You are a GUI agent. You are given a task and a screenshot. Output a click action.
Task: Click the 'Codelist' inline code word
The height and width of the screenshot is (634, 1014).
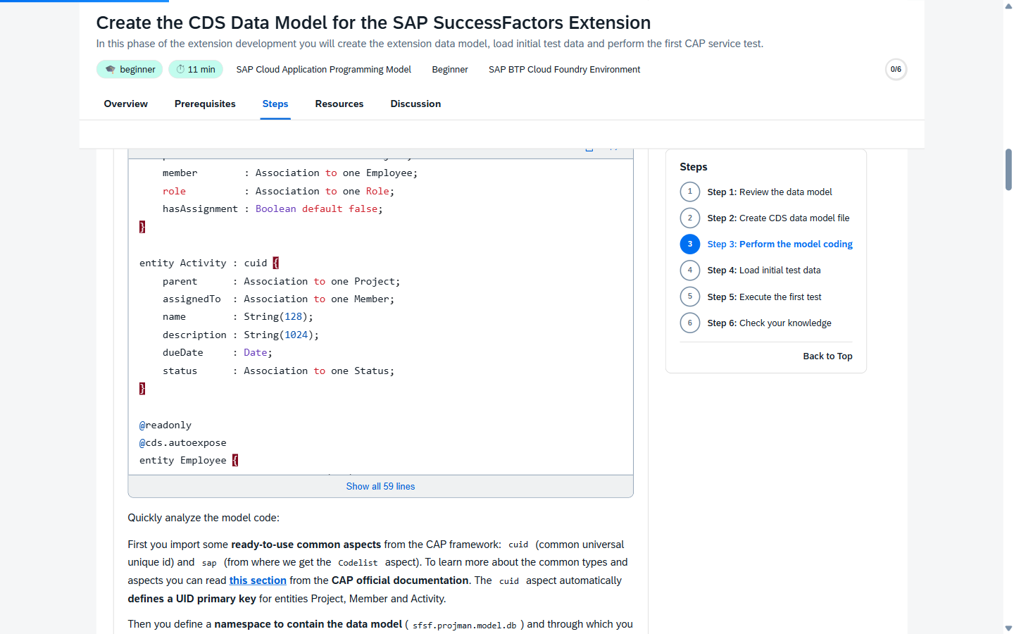358,563
